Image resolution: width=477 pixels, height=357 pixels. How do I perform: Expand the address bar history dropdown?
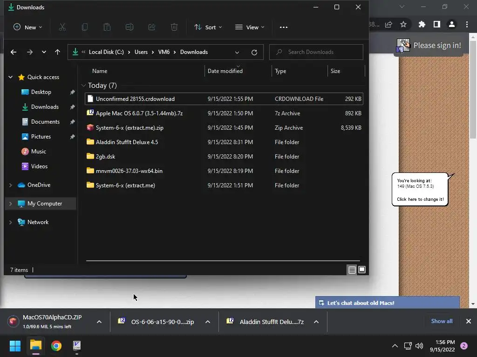tap(237, 52)
